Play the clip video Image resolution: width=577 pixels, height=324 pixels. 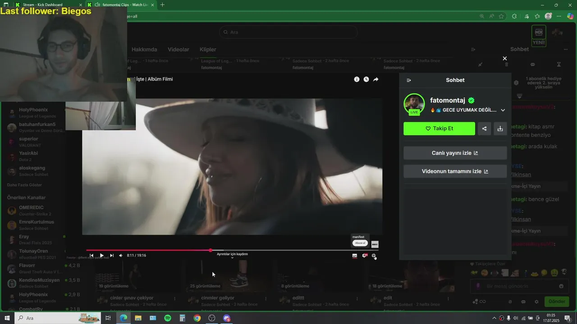pyautogui.click(x=102, y=256)
